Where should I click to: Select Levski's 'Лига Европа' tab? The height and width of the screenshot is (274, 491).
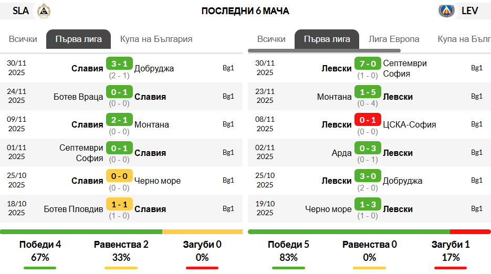(x=394, y=39)
